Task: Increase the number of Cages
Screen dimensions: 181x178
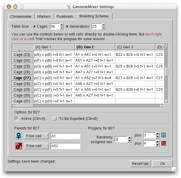Action: click(x=62, y=25)
